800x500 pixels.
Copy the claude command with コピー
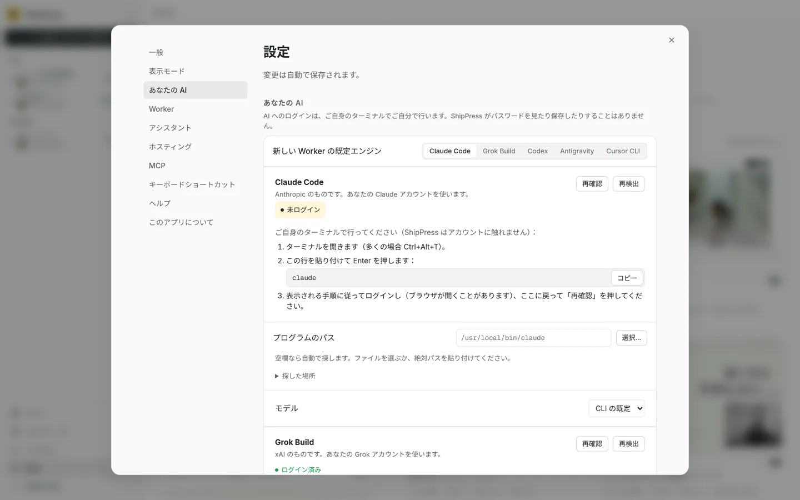(627, 278)
